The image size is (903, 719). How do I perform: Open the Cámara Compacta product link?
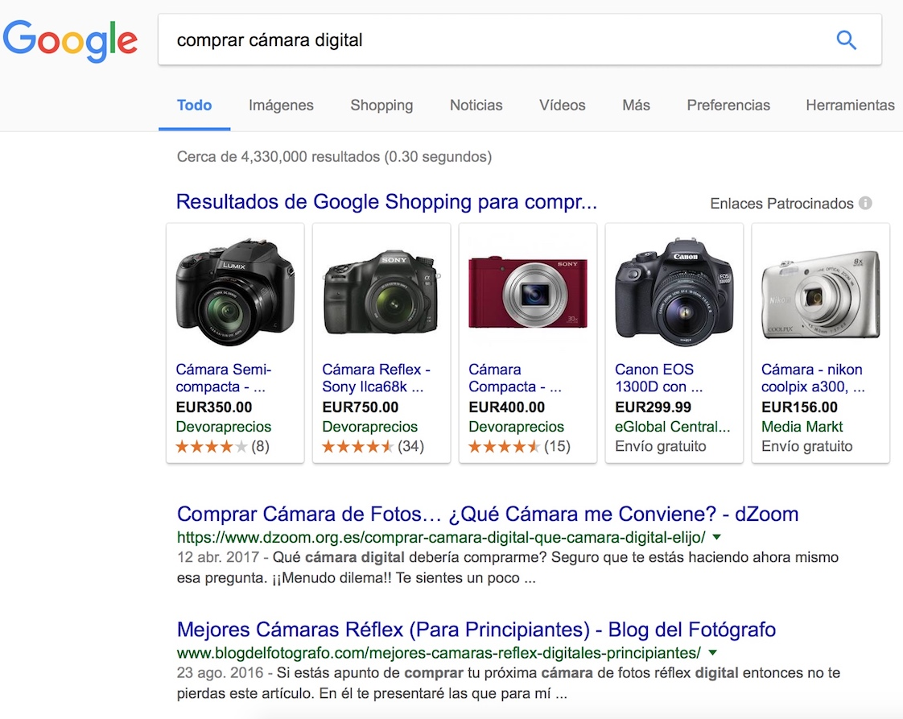pos(515,378)
